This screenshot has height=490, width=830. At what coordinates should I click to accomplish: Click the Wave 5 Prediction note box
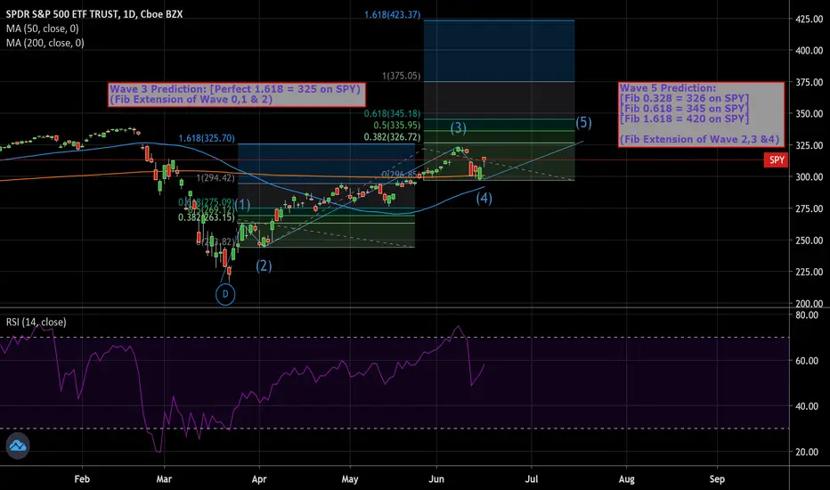pos(702,114)
